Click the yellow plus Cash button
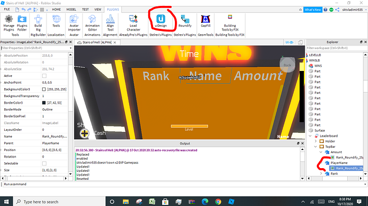This screenshot has width=368, height=206. click(x=84, y=133)
